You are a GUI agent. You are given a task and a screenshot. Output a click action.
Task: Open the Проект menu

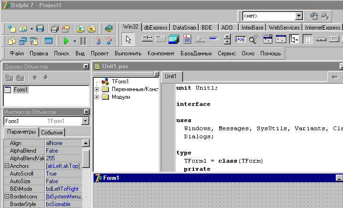click(x=99, y=53)
